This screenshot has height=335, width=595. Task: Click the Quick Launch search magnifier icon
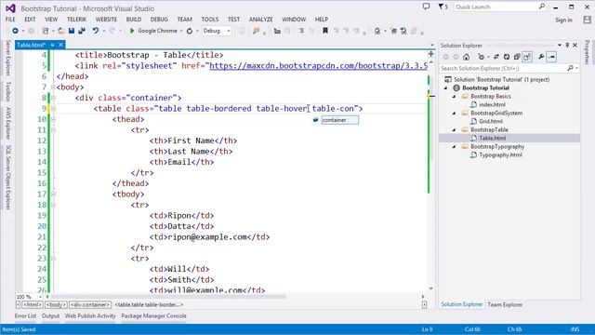pyautogui.click(x=541, y=7)
